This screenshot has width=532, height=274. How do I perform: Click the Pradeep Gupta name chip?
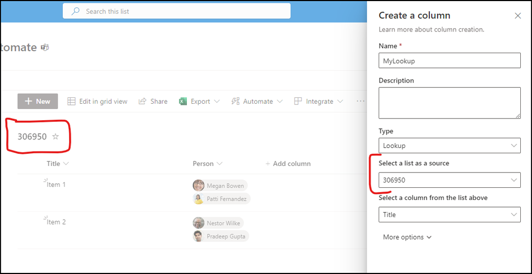221,236
